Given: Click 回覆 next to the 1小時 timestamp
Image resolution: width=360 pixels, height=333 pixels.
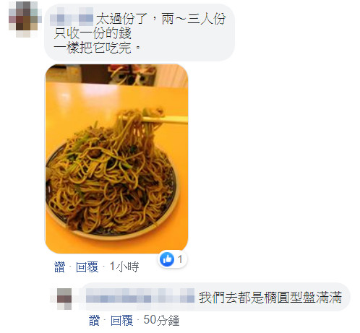Looking at the screenshot, I should point(87,267).
